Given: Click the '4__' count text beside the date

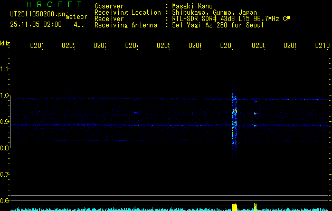Looking at the screenshot, I should point(79,25).
